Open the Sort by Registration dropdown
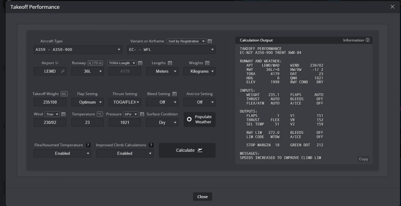 pyautogui.click(x=186, y=41)
